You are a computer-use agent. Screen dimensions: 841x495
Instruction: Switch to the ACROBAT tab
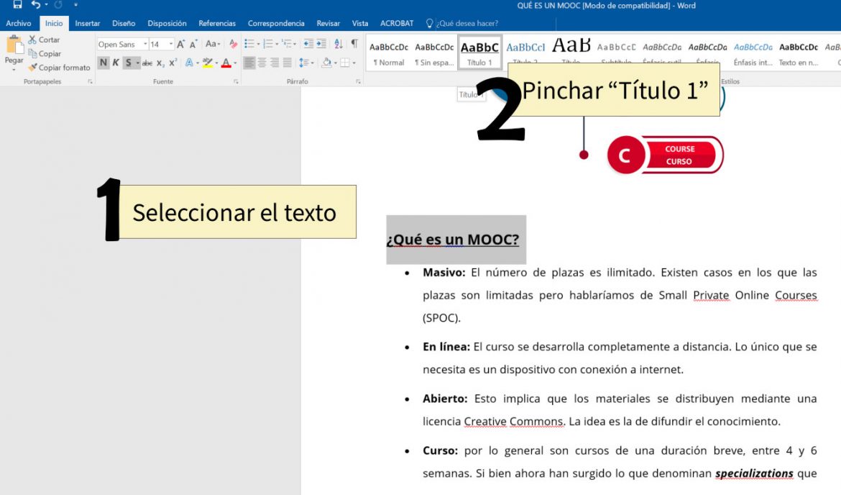(396, 23)
